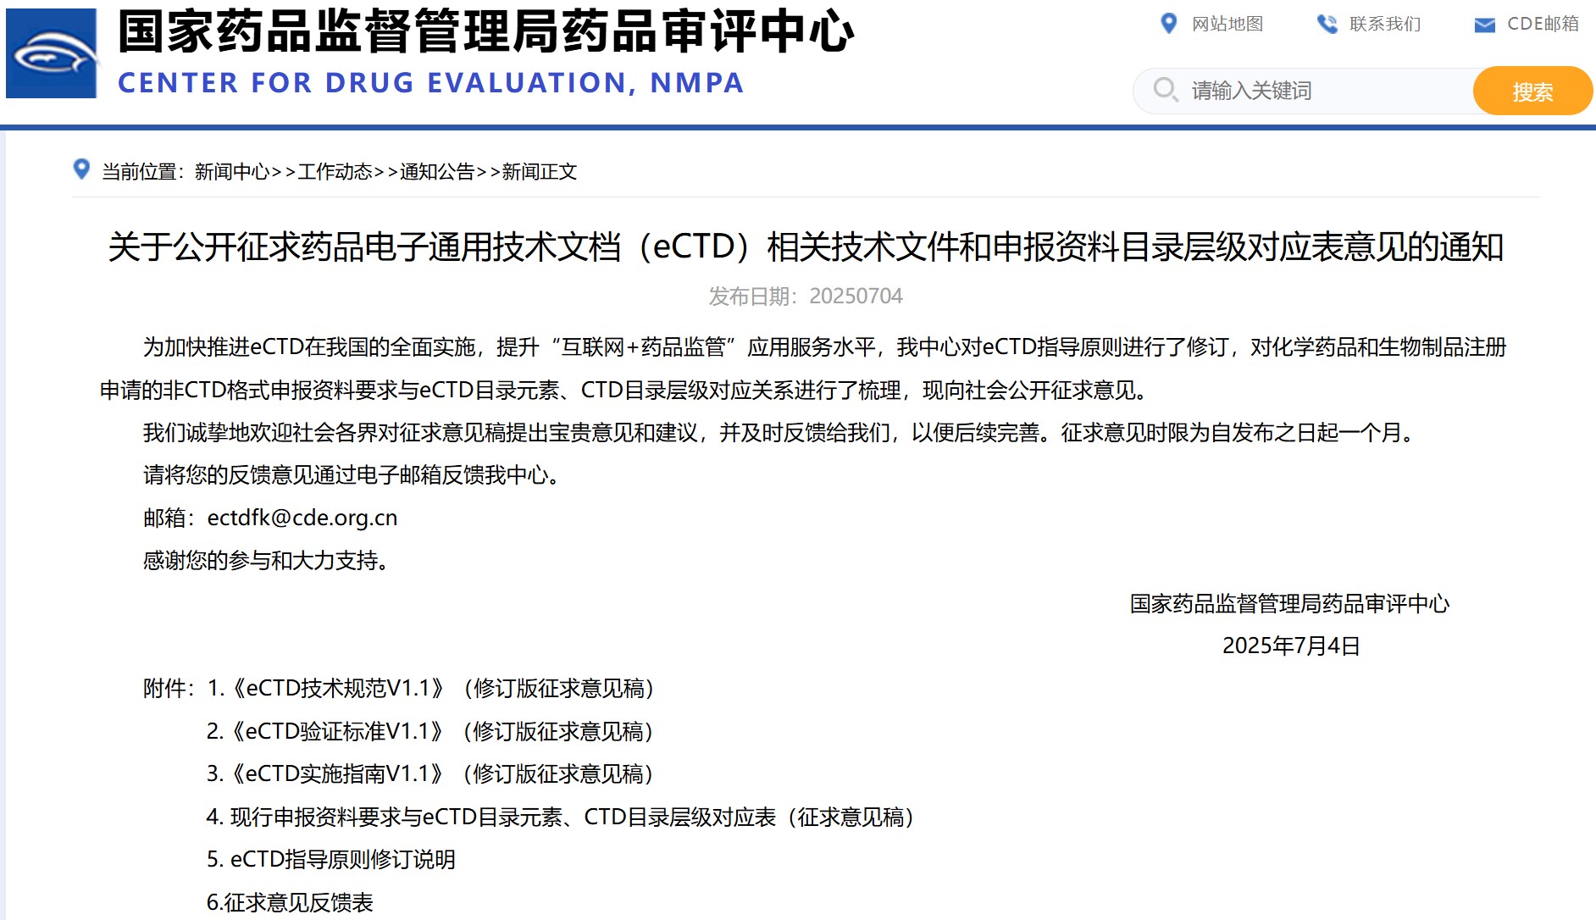This screenshot has height=920, width=1596.
Task: Open attachment 4 目录层级对应表
Action: [562, 817]
